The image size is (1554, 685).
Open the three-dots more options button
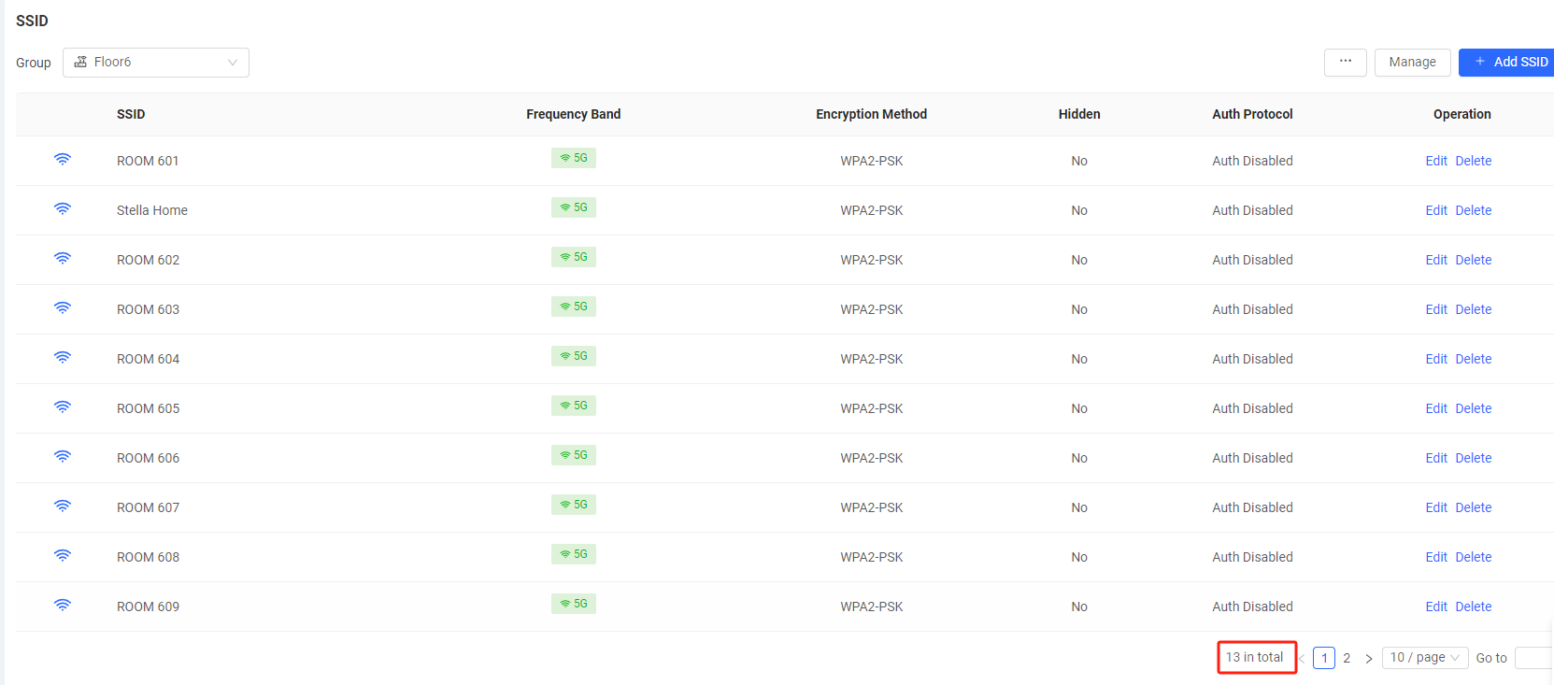[x=1345, y=62]
